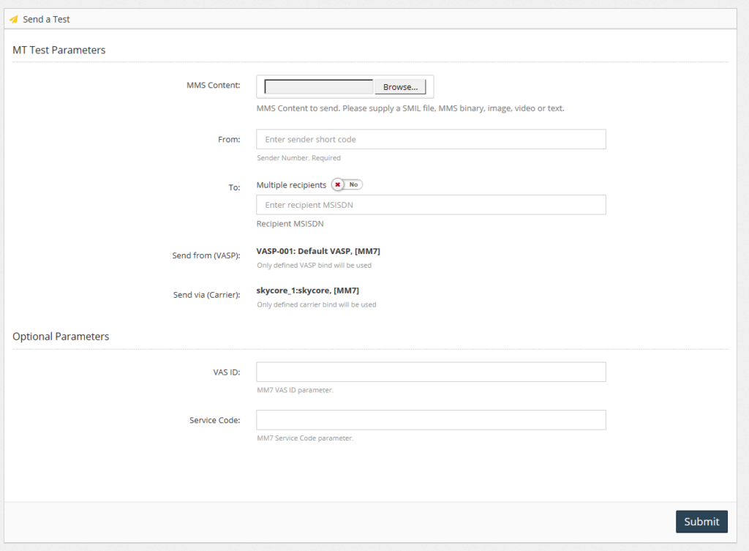Click the "Multiple recipients" label text
Screen dimensions: 749x551
click(291, 185)
